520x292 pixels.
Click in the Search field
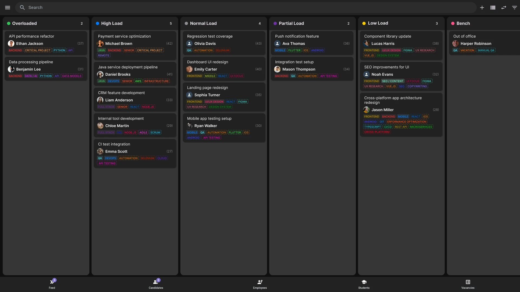[x=244, y=8]
